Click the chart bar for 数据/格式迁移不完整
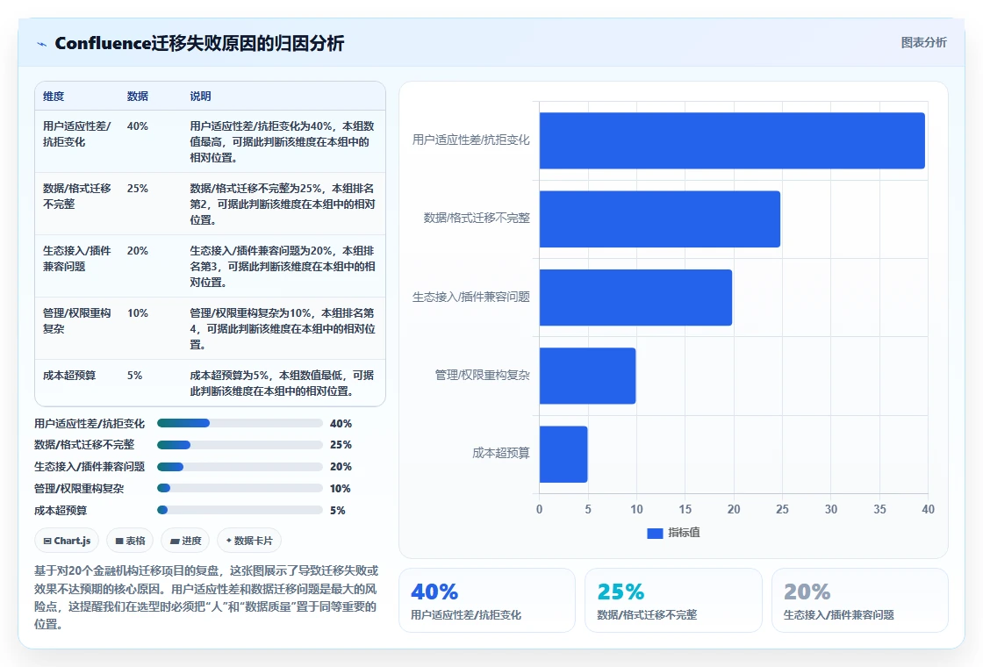 (659, 219)
